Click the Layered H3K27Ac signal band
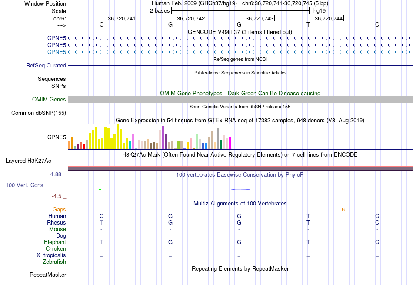The width and height of the screenshot is (413, 285). 240,168
